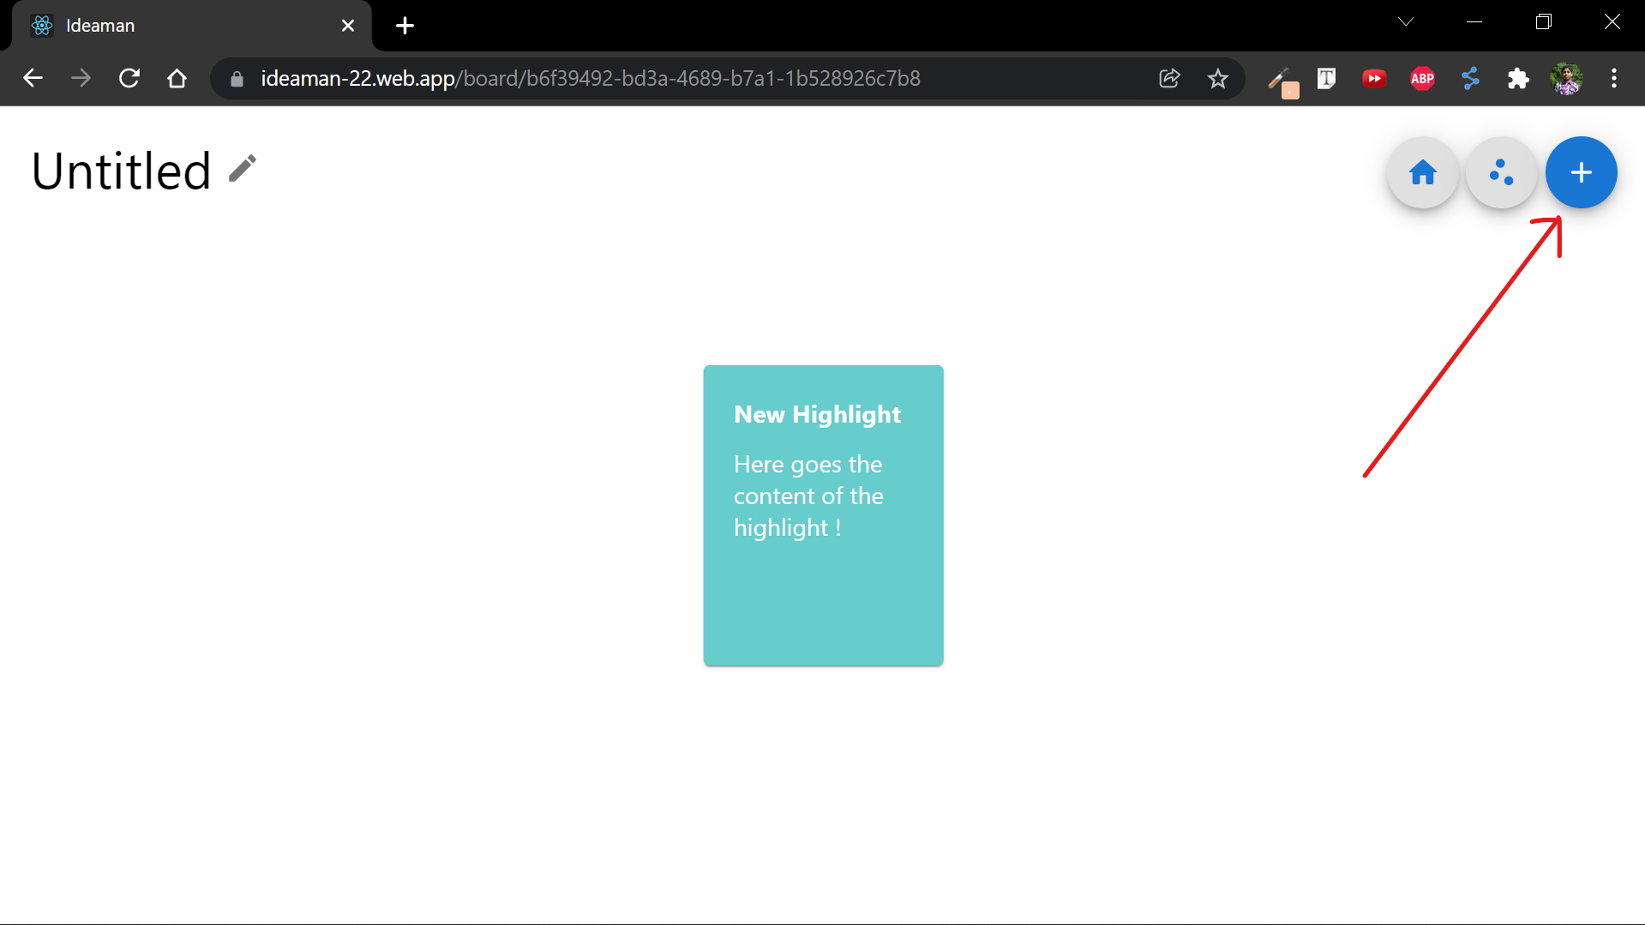Click the Untitled board title
Image resolution: width=1645 pixels, height=925 pixels.
click(121, 171)
